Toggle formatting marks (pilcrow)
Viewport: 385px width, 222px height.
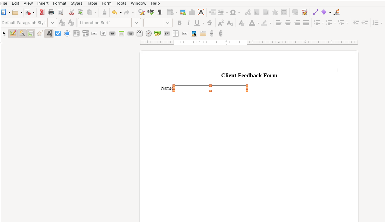(x=160, y=12)
